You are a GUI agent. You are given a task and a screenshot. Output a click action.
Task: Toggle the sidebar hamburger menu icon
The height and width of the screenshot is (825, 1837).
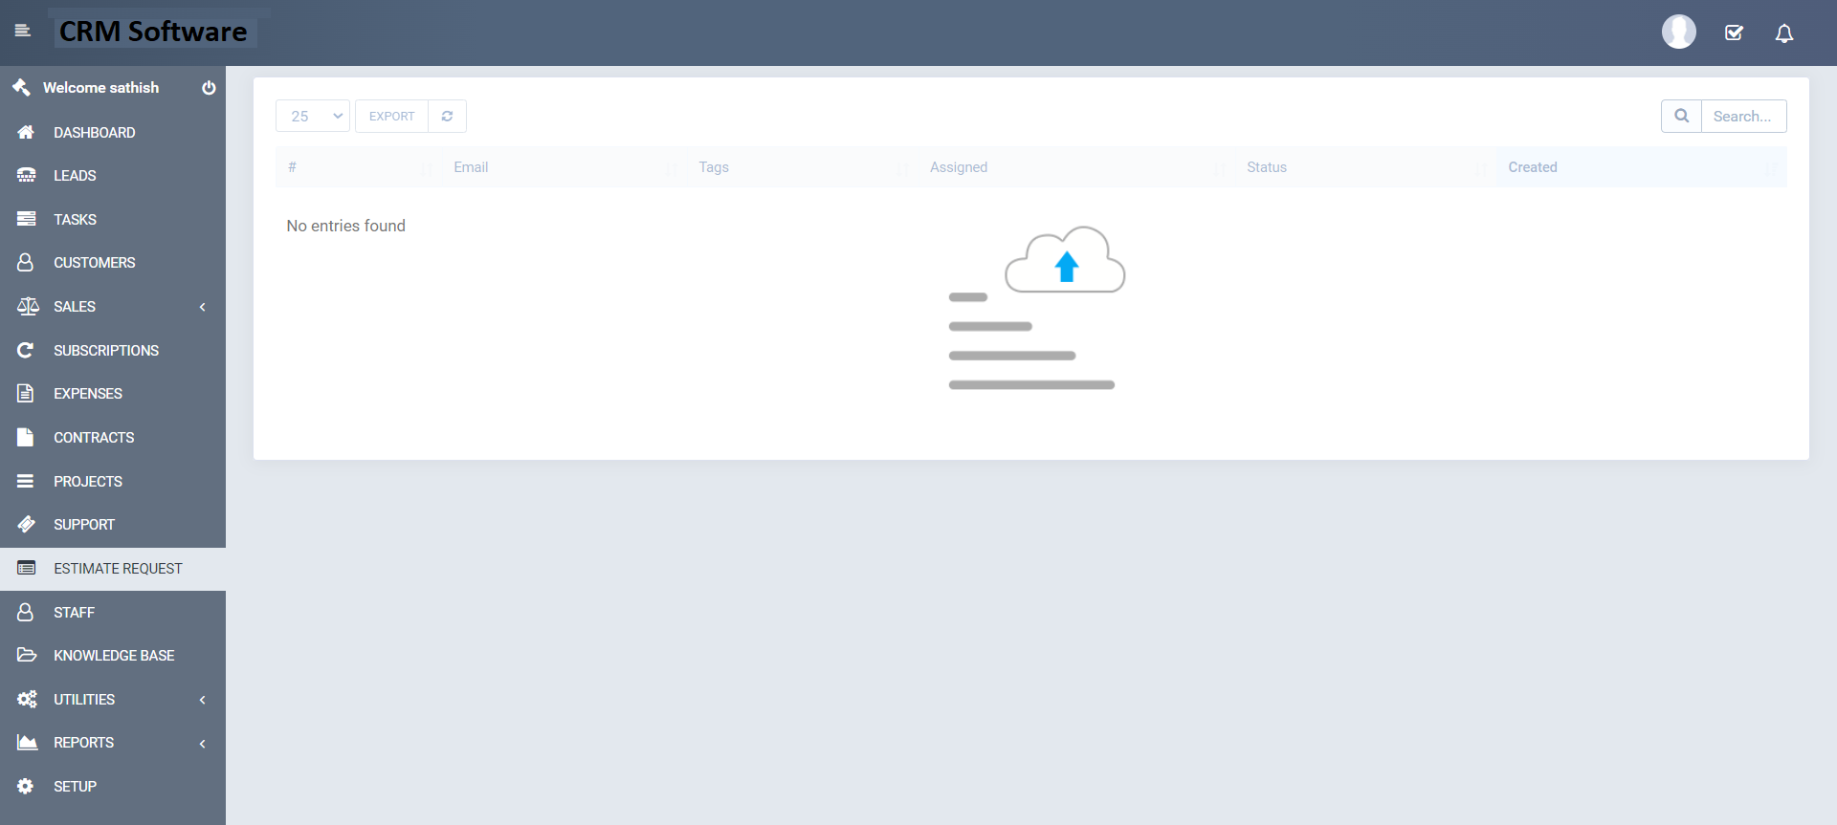[23, 32]
